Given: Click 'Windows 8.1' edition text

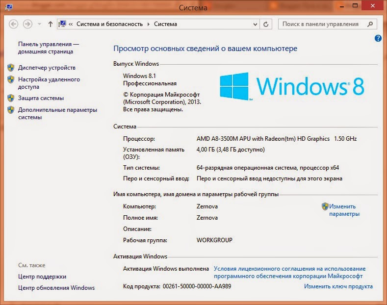Looking at the screenshot, I should click(x=139, y=76).
